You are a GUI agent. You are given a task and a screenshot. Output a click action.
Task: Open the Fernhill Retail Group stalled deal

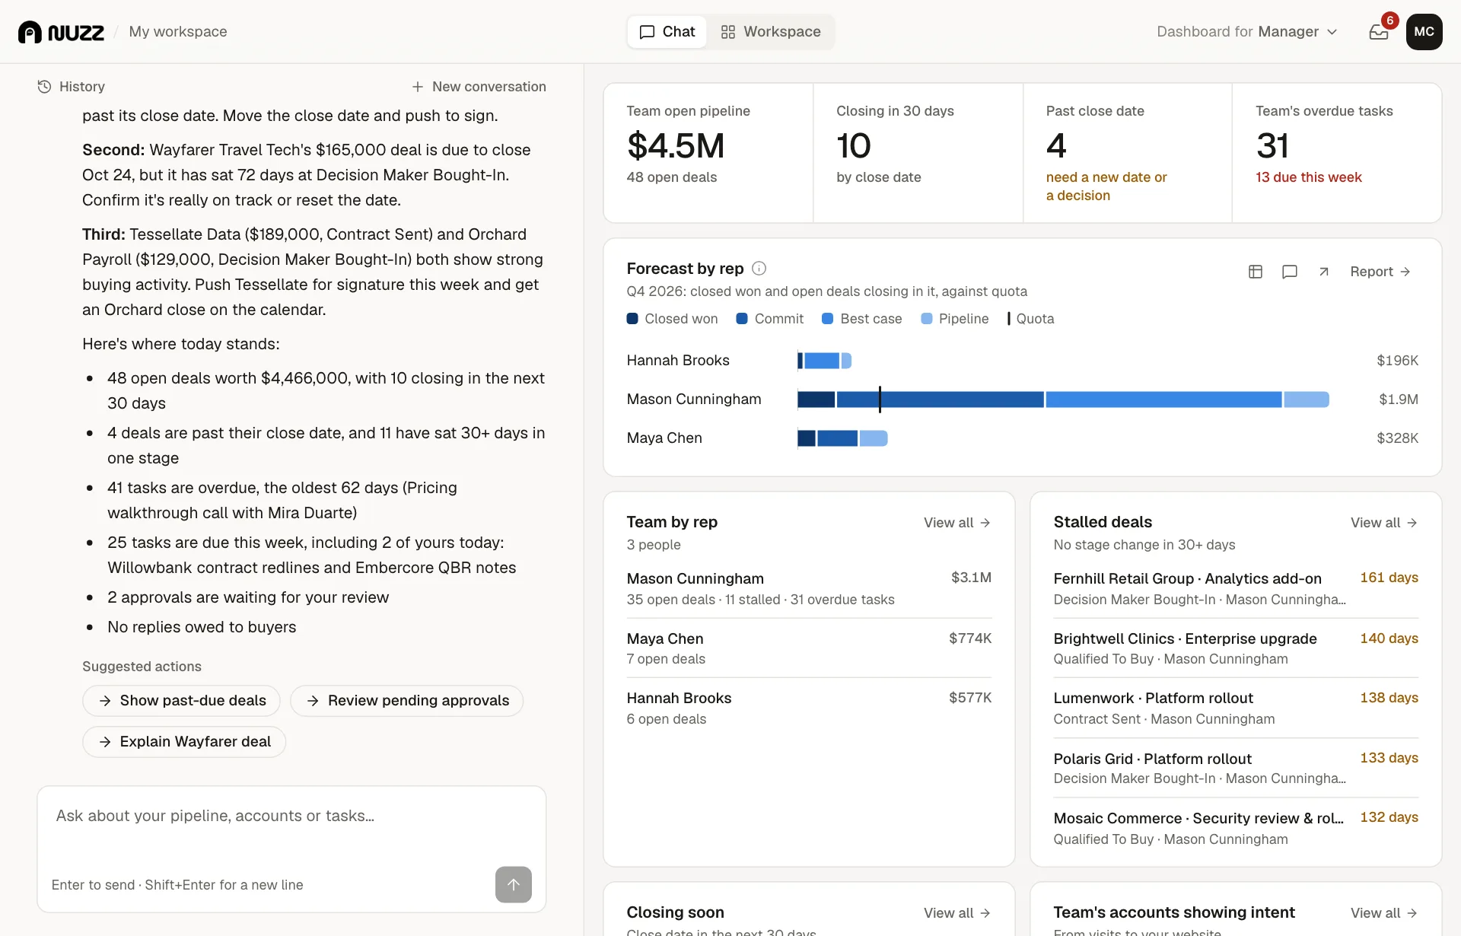pos(1236,588)
